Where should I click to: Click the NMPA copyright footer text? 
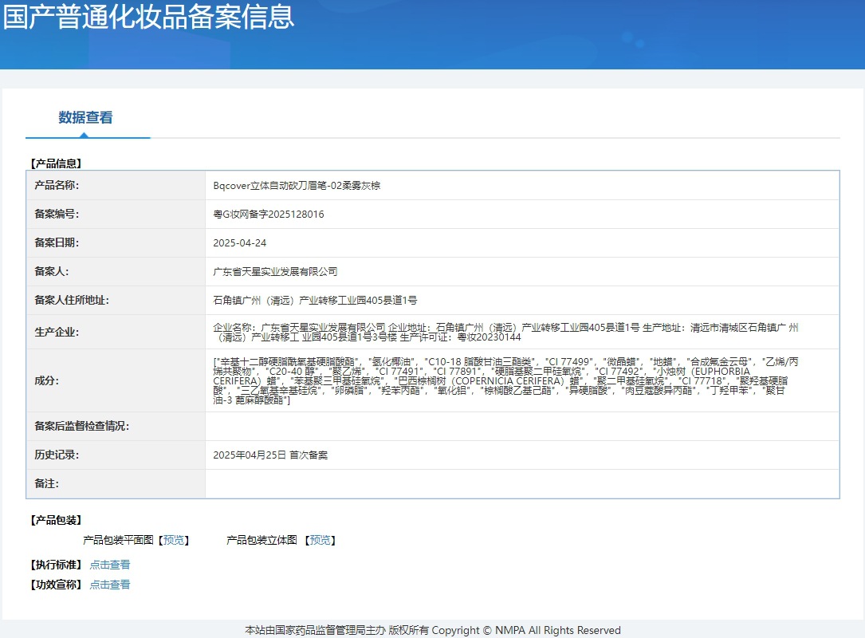tap(433, 630)
